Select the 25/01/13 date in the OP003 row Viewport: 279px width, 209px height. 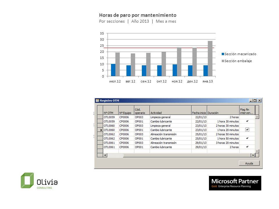199,134
